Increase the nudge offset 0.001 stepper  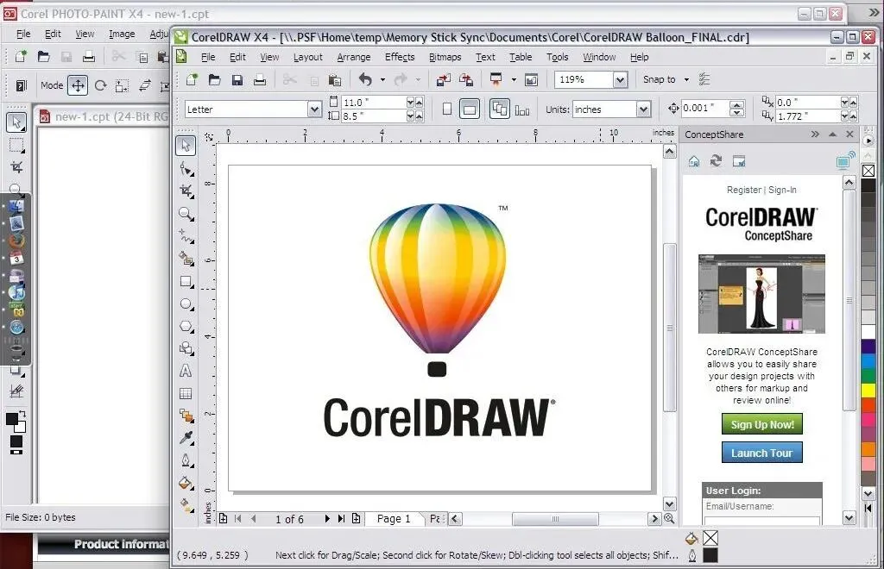(x=736, y=104)
